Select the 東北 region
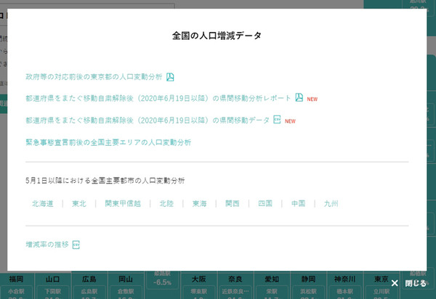436x299 pixels. pos(78,204)
